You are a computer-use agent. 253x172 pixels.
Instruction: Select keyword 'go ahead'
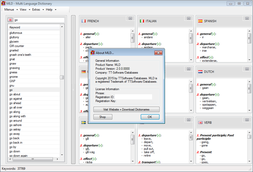click(34, 103)
